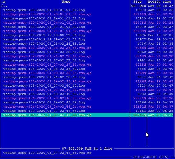Select vzdump-qemu-103-2020_01_24-02_38_40.vma.gz

coord(47,81)
